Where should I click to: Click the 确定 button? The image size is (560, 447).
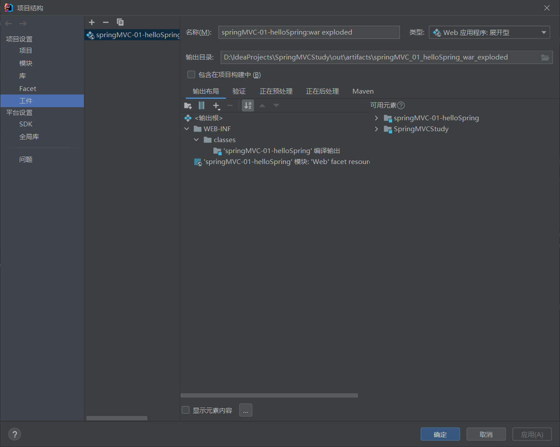pyautogui.click(x=440, y=434)
